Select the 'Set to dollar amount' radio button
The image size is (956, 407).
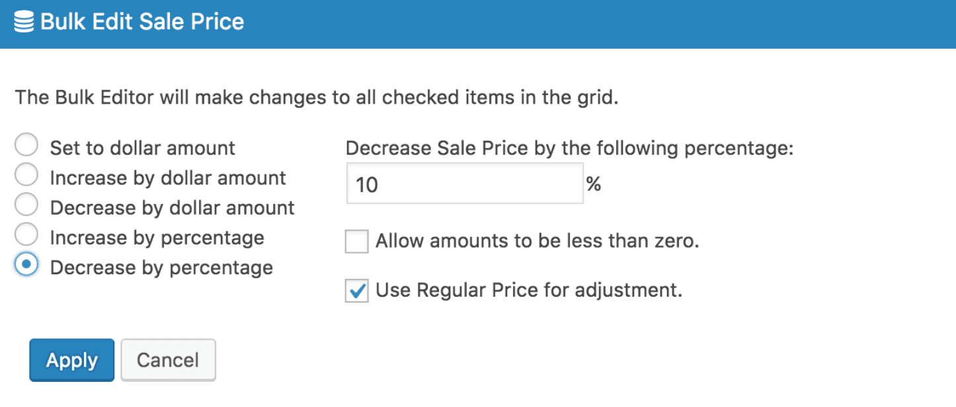pos(26,146)
